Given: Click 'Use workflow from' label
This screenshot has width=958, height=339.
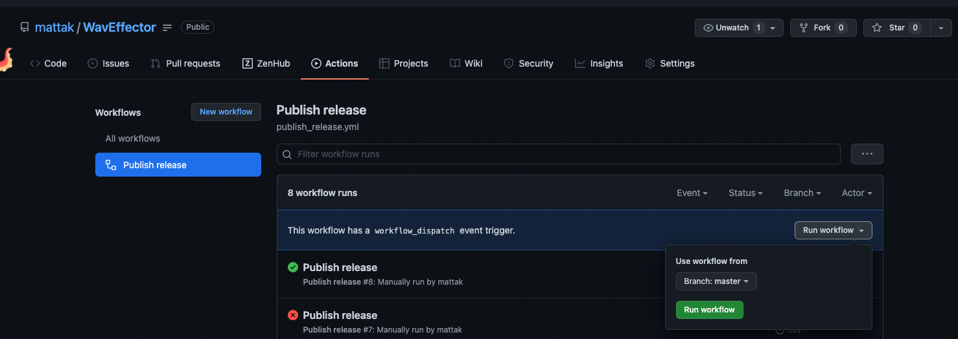Looking at the screenshot, I should [x=712, y=261].
